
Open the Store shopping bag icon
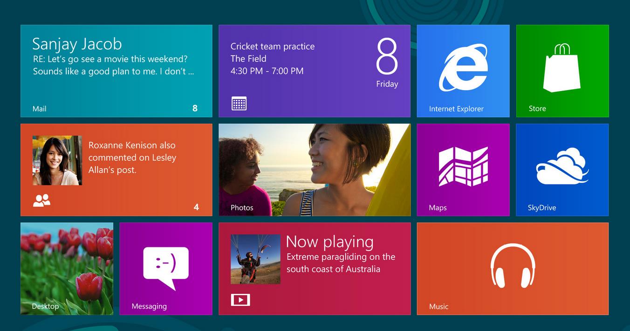[x=562, y=68]
